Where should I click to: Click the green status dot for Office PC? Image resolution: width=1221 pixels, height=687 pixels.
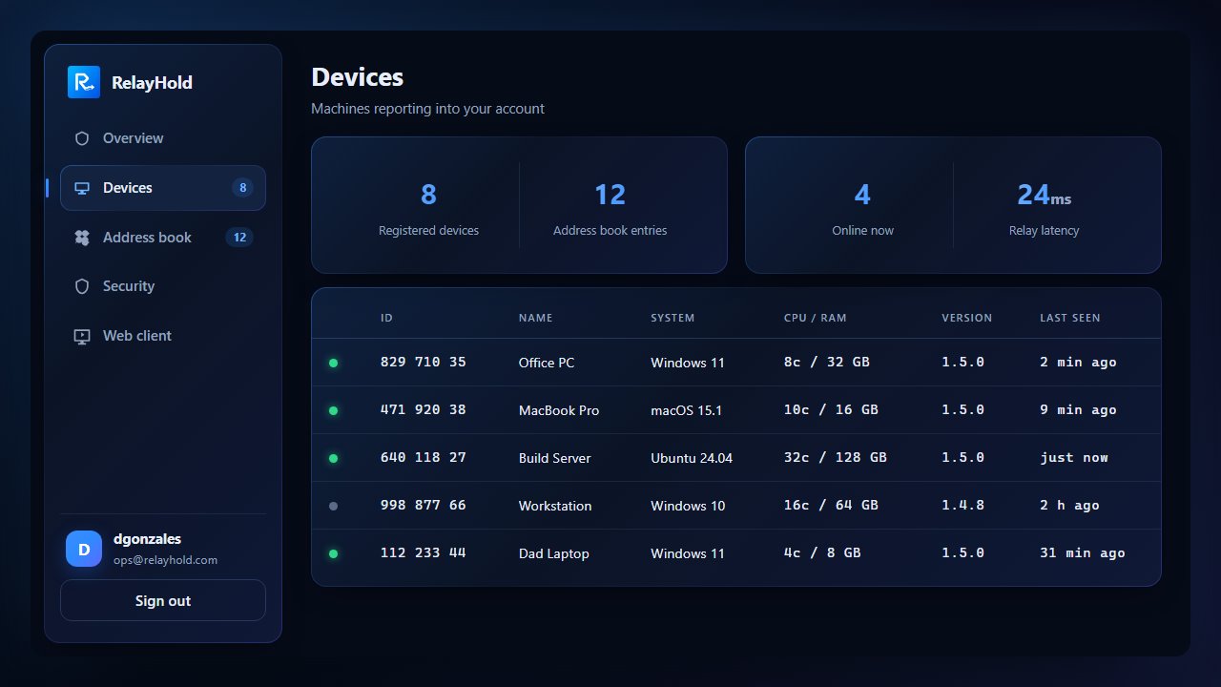click(333, 363)
